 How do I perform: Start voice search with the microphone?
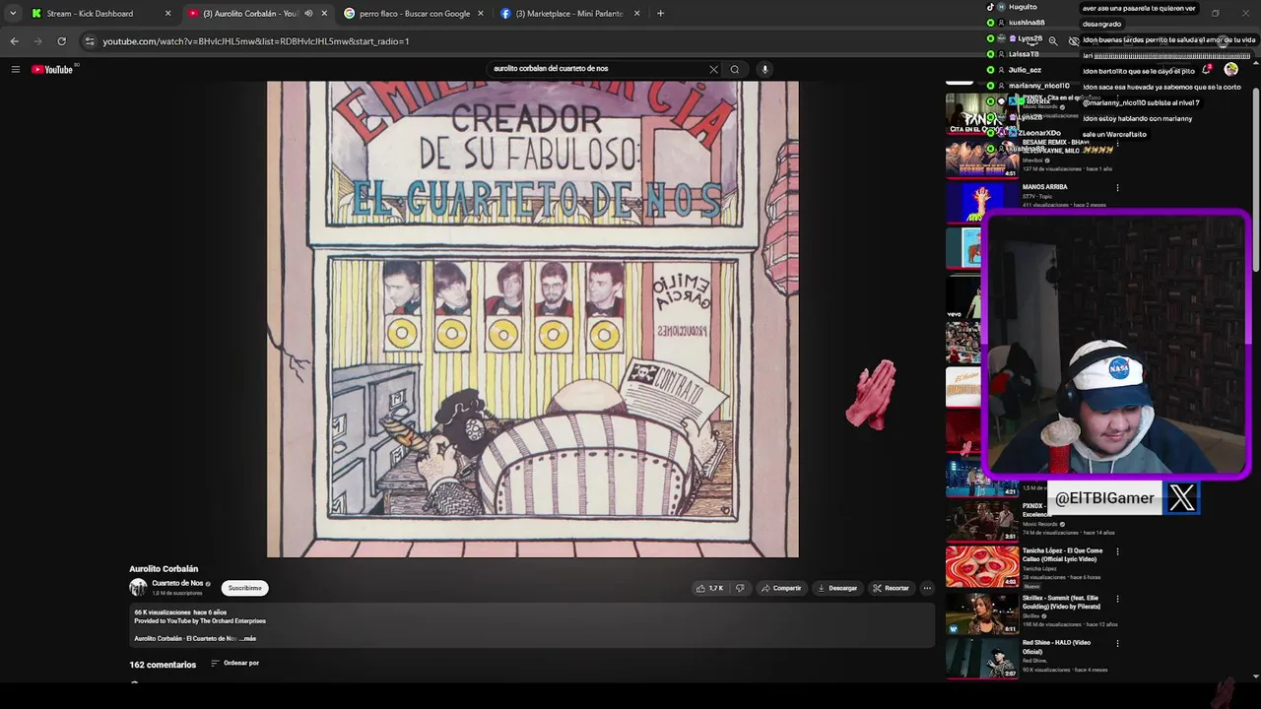click(764, 69)
